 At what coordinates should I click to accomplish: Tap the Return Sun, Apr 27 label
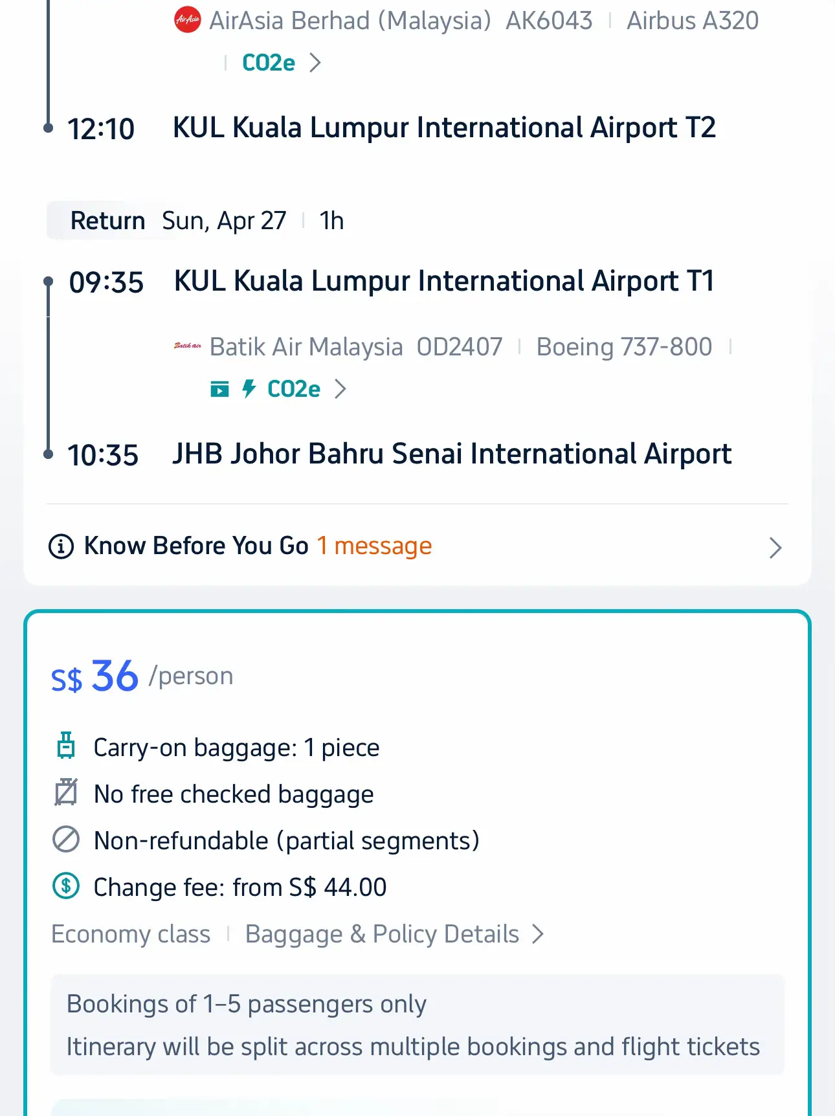(x=178, y=221)
